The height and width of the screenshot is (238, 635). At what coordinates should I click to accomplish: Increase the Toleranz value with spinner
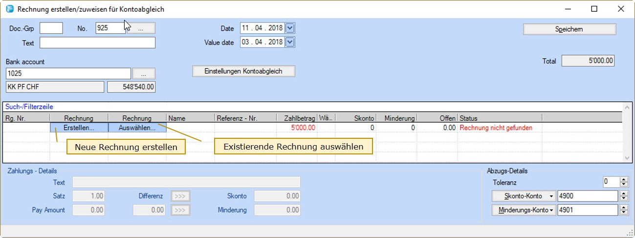[x=624, y=179]
